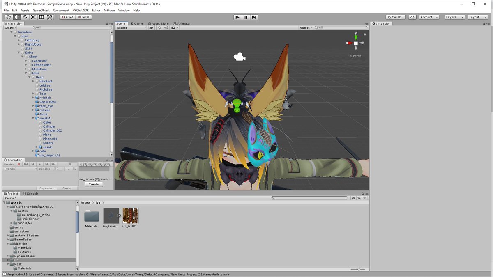This screenshot has width=493, height=277.
Task: Adjust the project thumbnail size slider
Action: click(358, 269)
